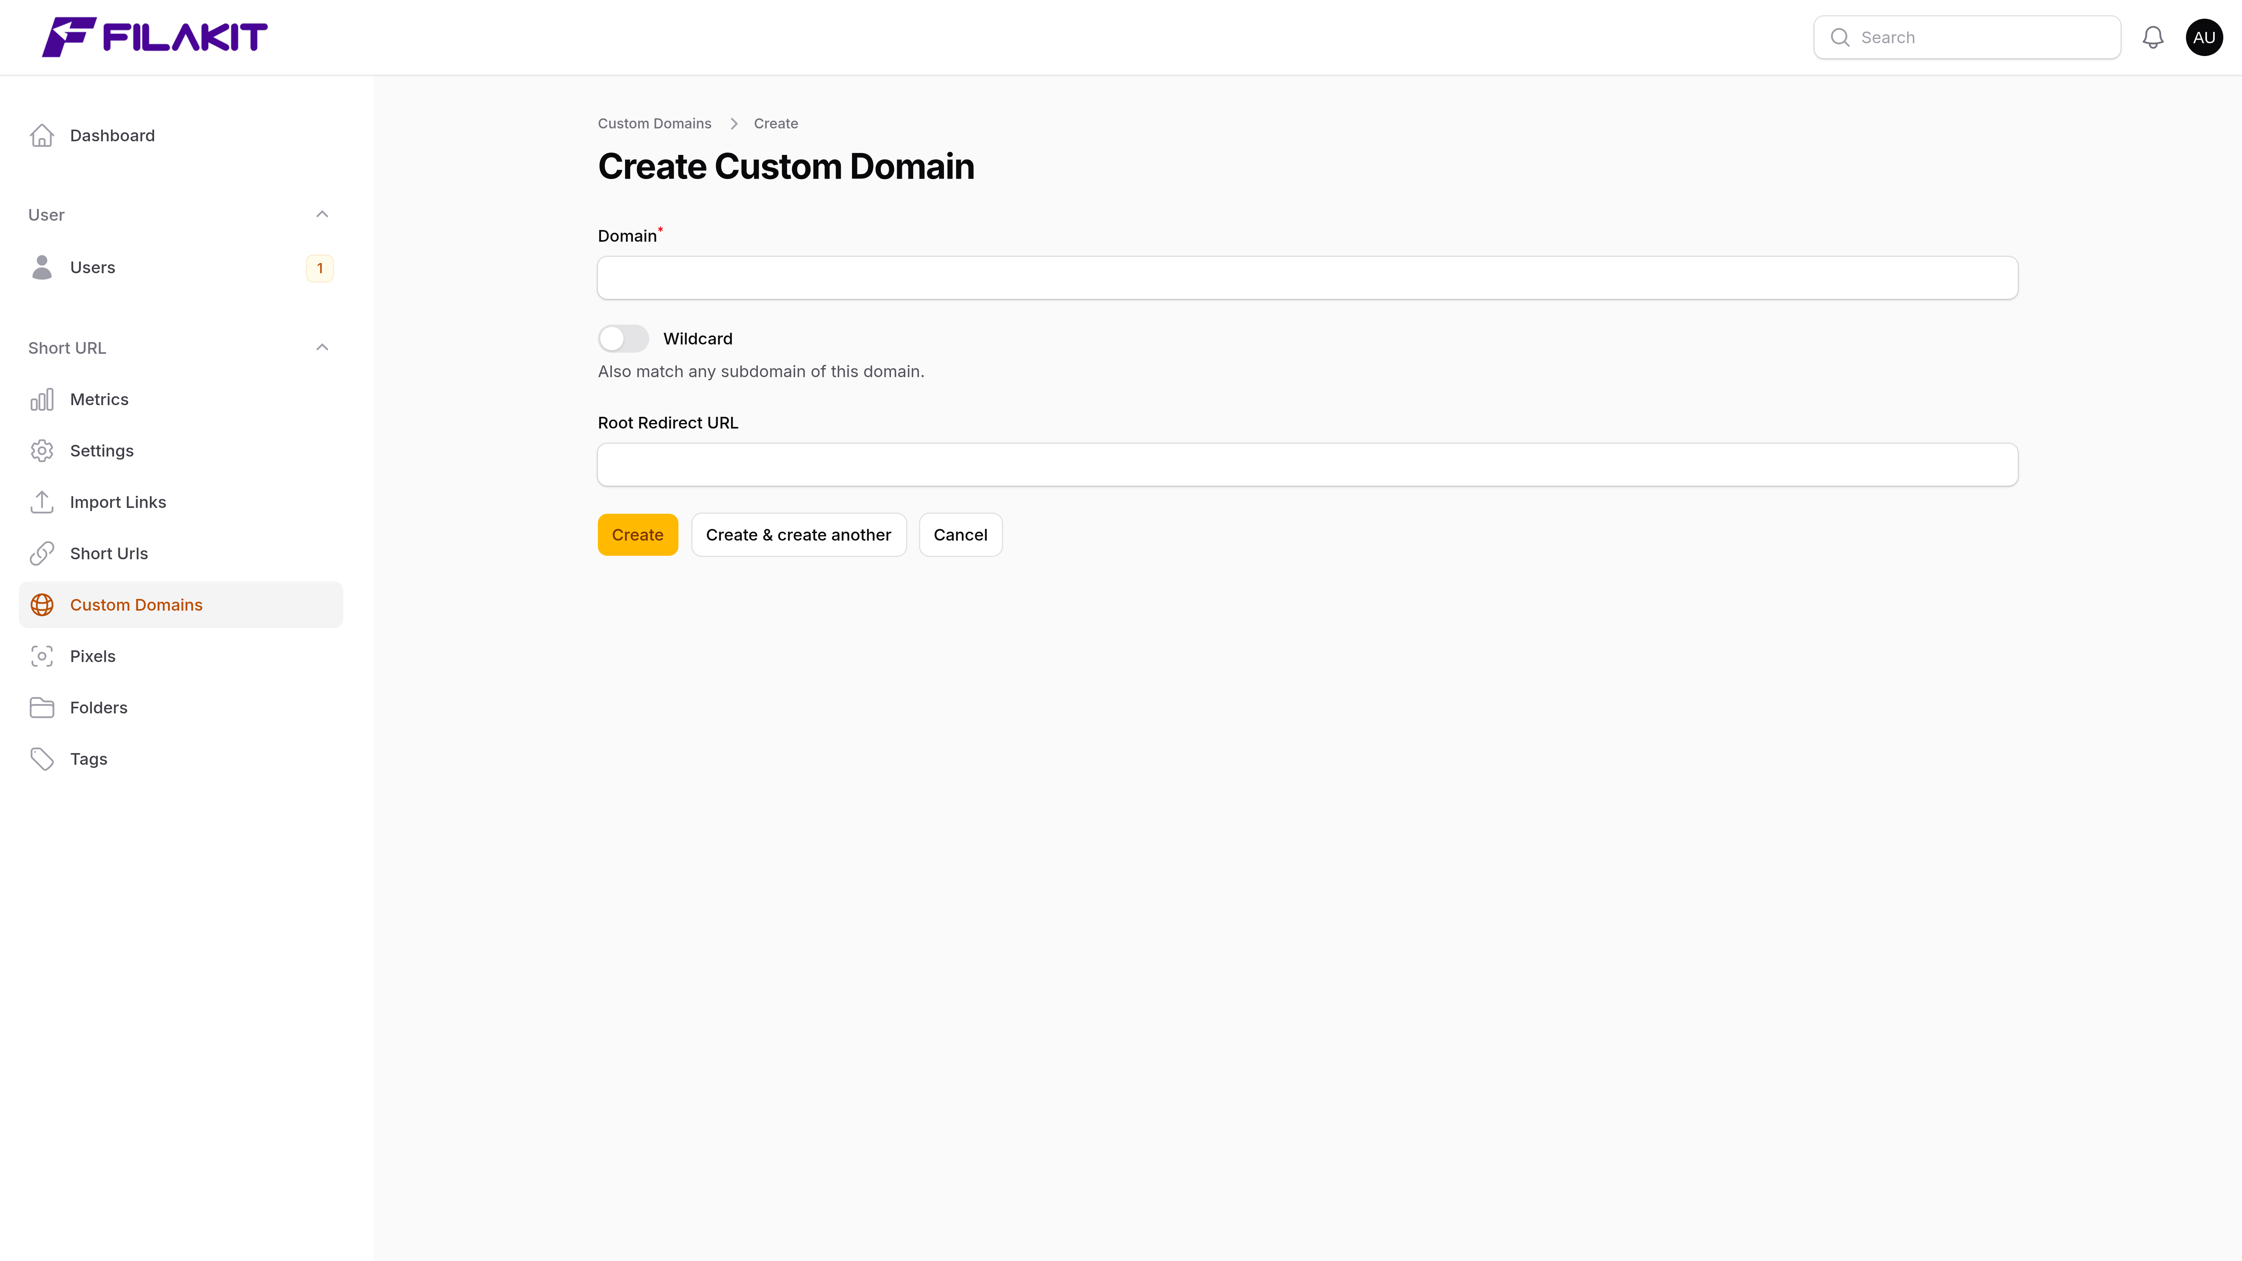Viewport: 2242px width, 1261px height.
Task: Click the Dashboard home icon
Action: (42, 136)
